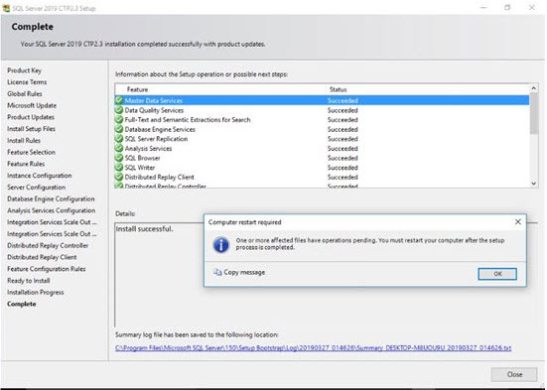Click the feature list scrollbar thumb
Viewport: 547px width, 390px height.
(533, 113)
